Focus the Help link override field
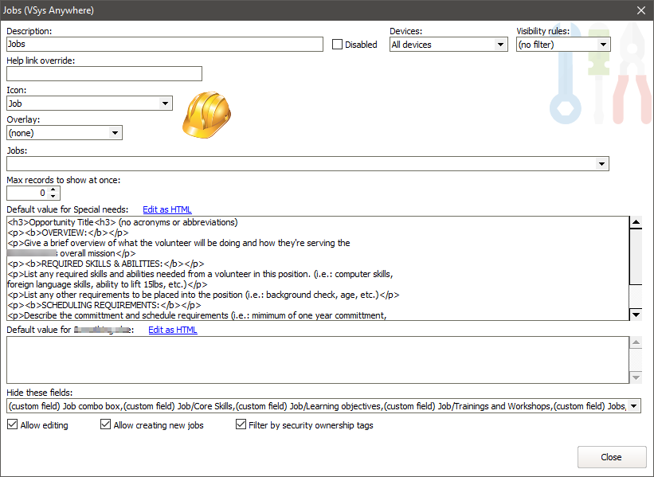This screenshot has width=654, height=477. click(x=104, y=74)
